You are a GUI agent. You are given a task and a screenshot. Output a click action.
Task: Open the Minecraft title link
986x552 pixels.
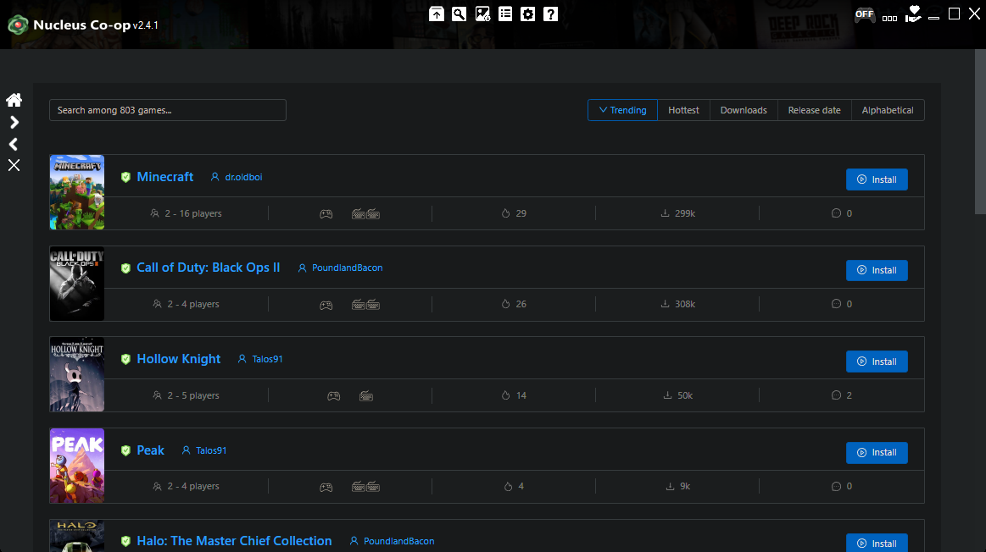[x=164, y=177]
